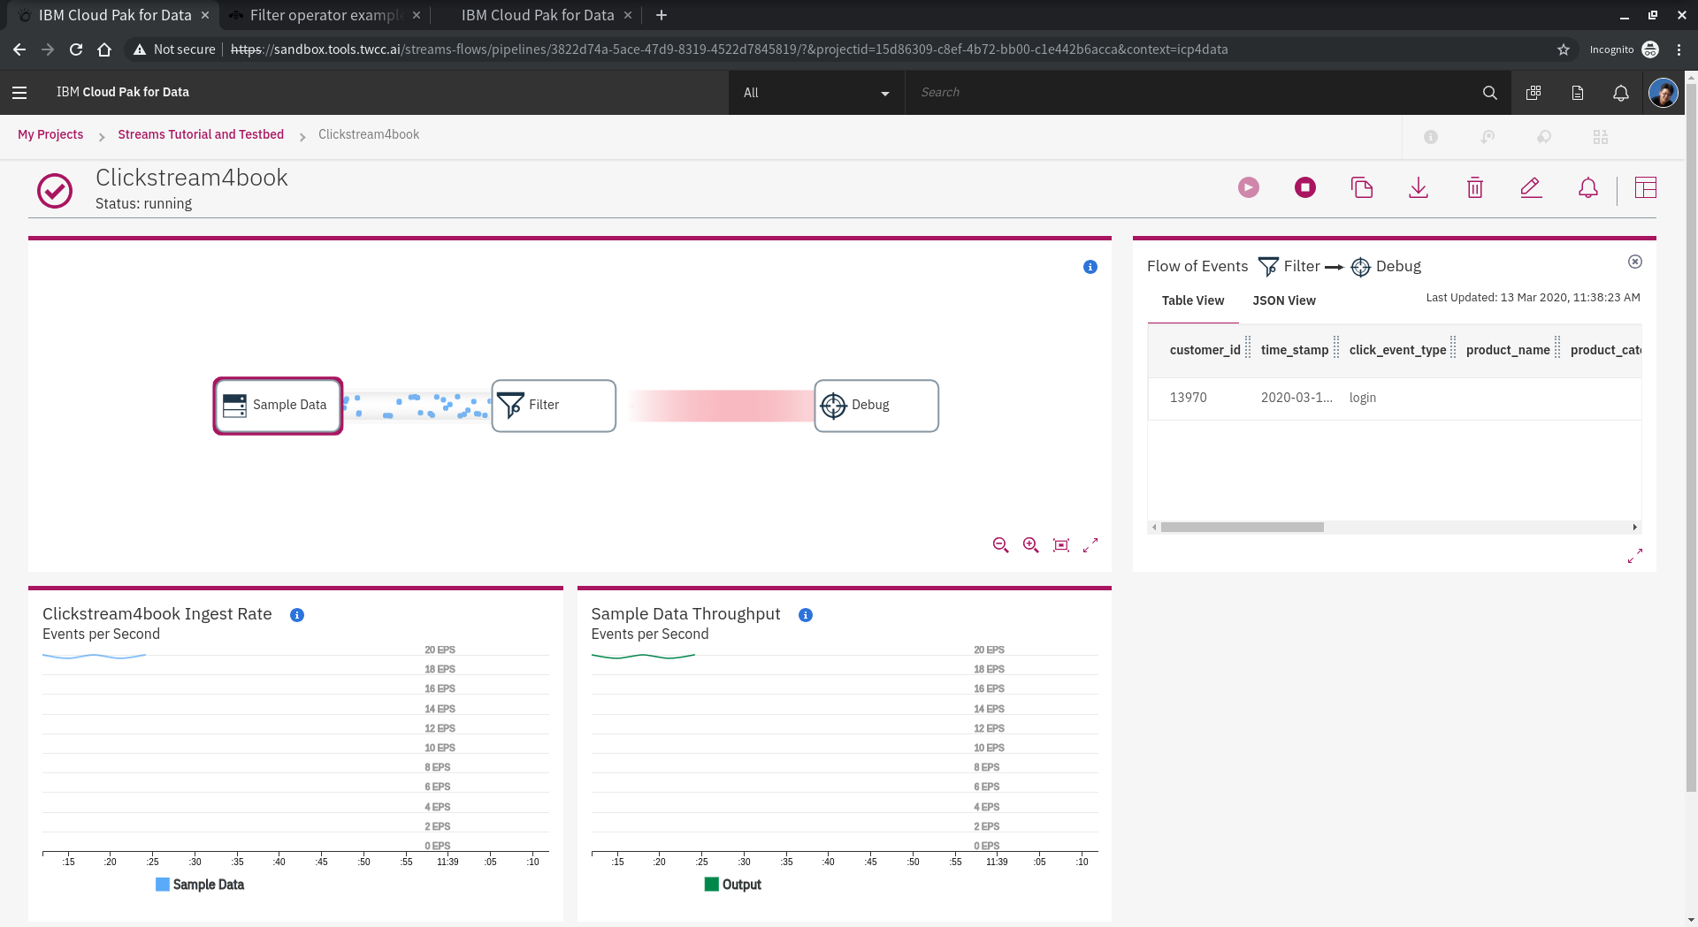Click the IBM Cloud Pak for Data title

123,92
